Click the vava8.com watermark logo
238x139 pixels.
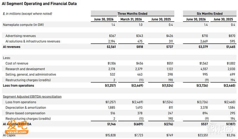point(17,128)
